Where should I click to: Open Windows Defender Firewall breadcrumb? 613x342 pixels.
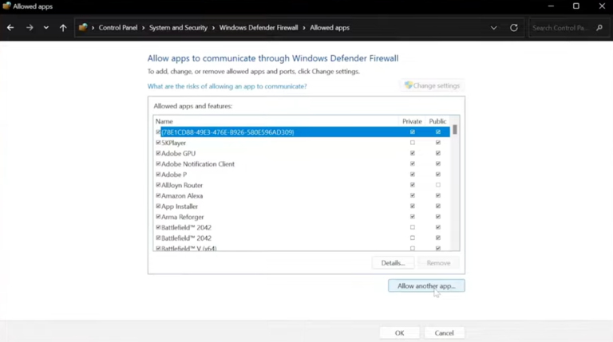click(259, 28)
